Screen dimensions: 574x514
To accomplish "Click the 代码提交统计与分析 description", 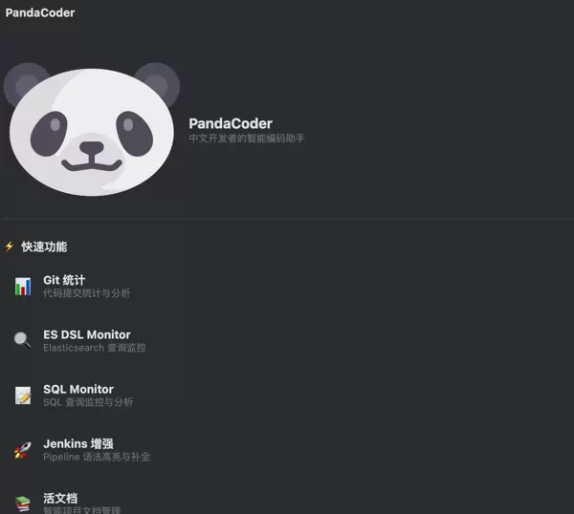I will click(x=87, y=292).
